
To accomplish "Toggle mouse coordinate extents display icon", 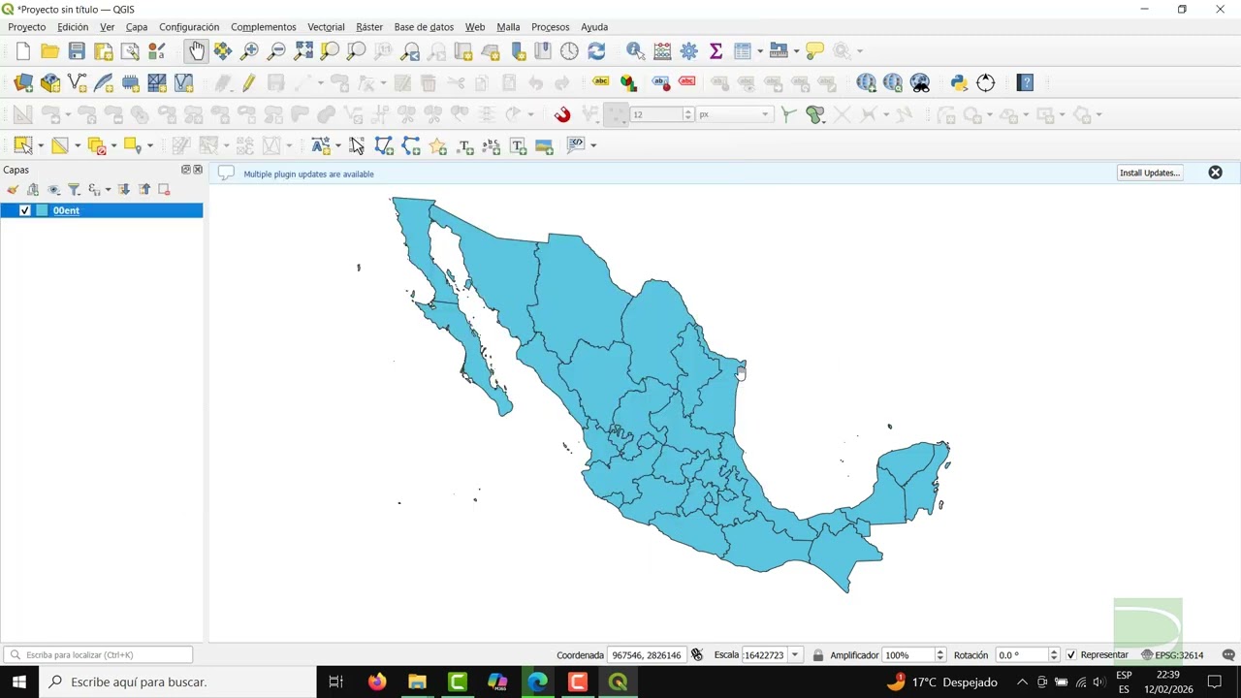I will tap(697, 655).
